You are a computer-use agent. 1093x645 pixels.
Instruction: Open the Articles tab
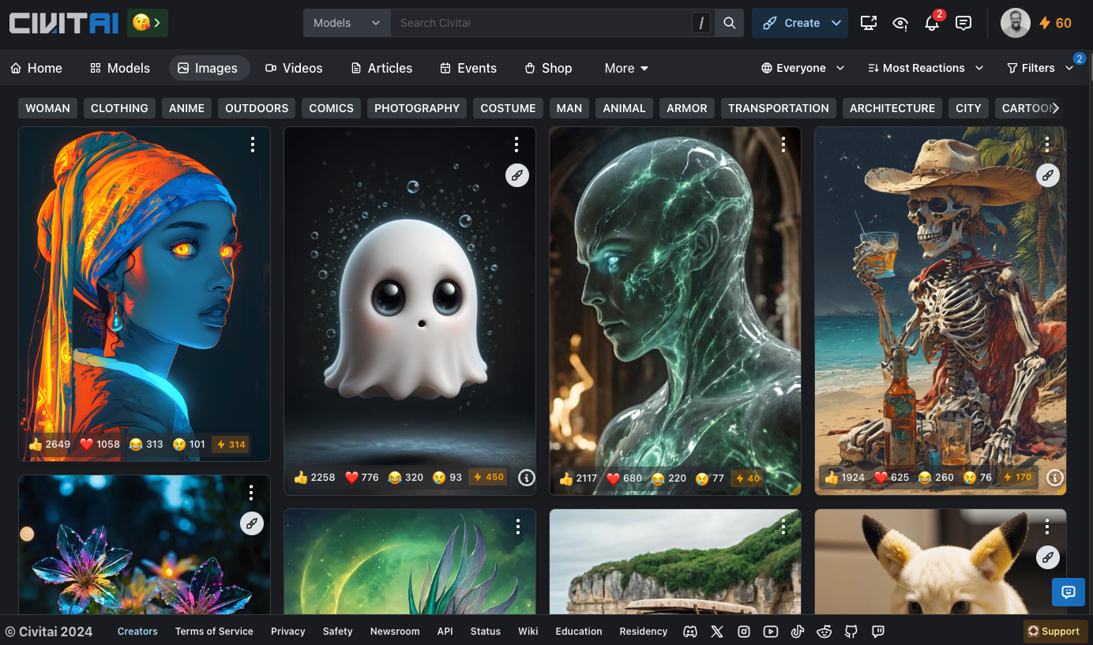coord(381,68)
